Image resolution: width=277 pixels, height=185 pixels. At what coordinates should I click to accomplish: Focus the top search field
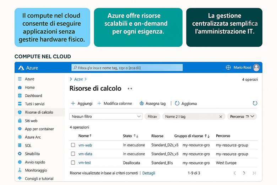[127, 68]
